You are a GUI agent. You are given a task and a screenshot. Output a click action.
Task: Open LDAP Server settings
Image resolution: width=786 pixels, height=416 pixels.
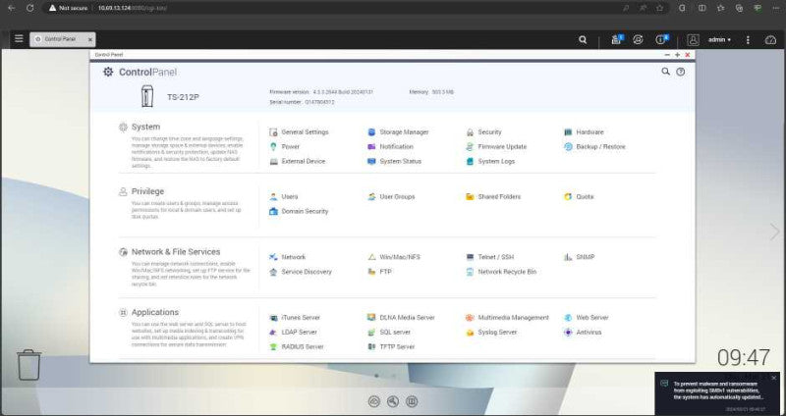click(x=293, y=332)
